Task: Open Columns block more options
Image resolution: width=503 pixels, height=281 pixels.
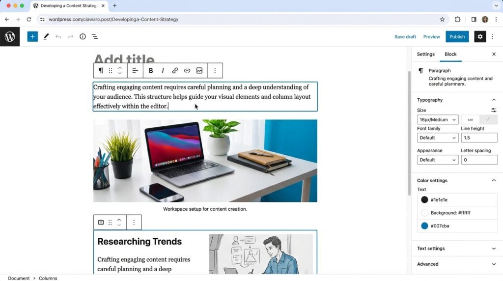Action: point(134,223)
